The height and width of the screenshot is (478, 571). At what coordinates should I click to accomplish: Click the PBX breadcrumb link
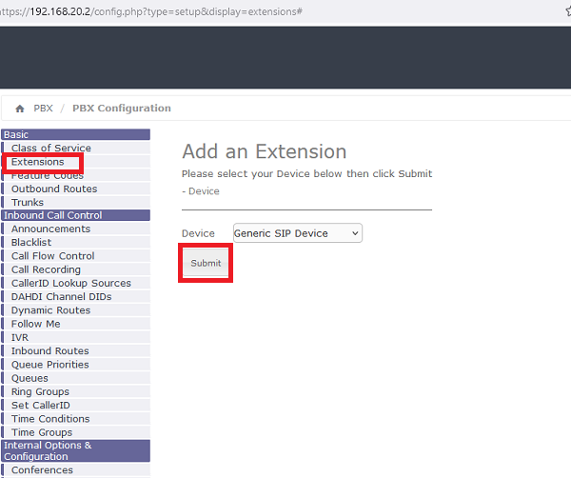pyautogui.click(x=43, y=109)
